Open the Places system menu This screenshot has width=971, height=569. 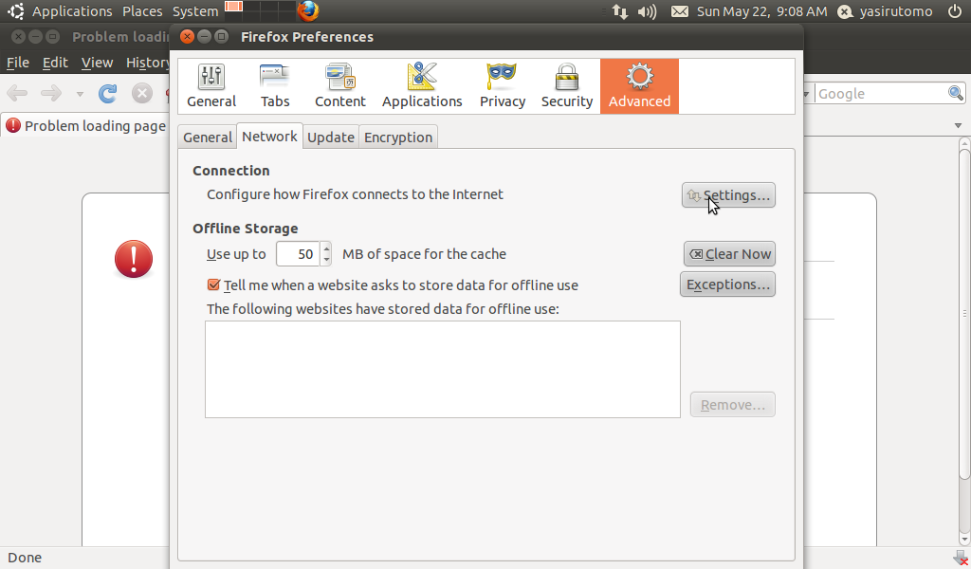[142, 11]
